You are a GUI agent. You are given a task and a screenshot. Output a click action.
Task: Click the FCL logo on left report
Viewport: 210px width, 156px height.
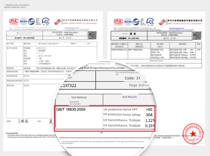pos(47,21)
